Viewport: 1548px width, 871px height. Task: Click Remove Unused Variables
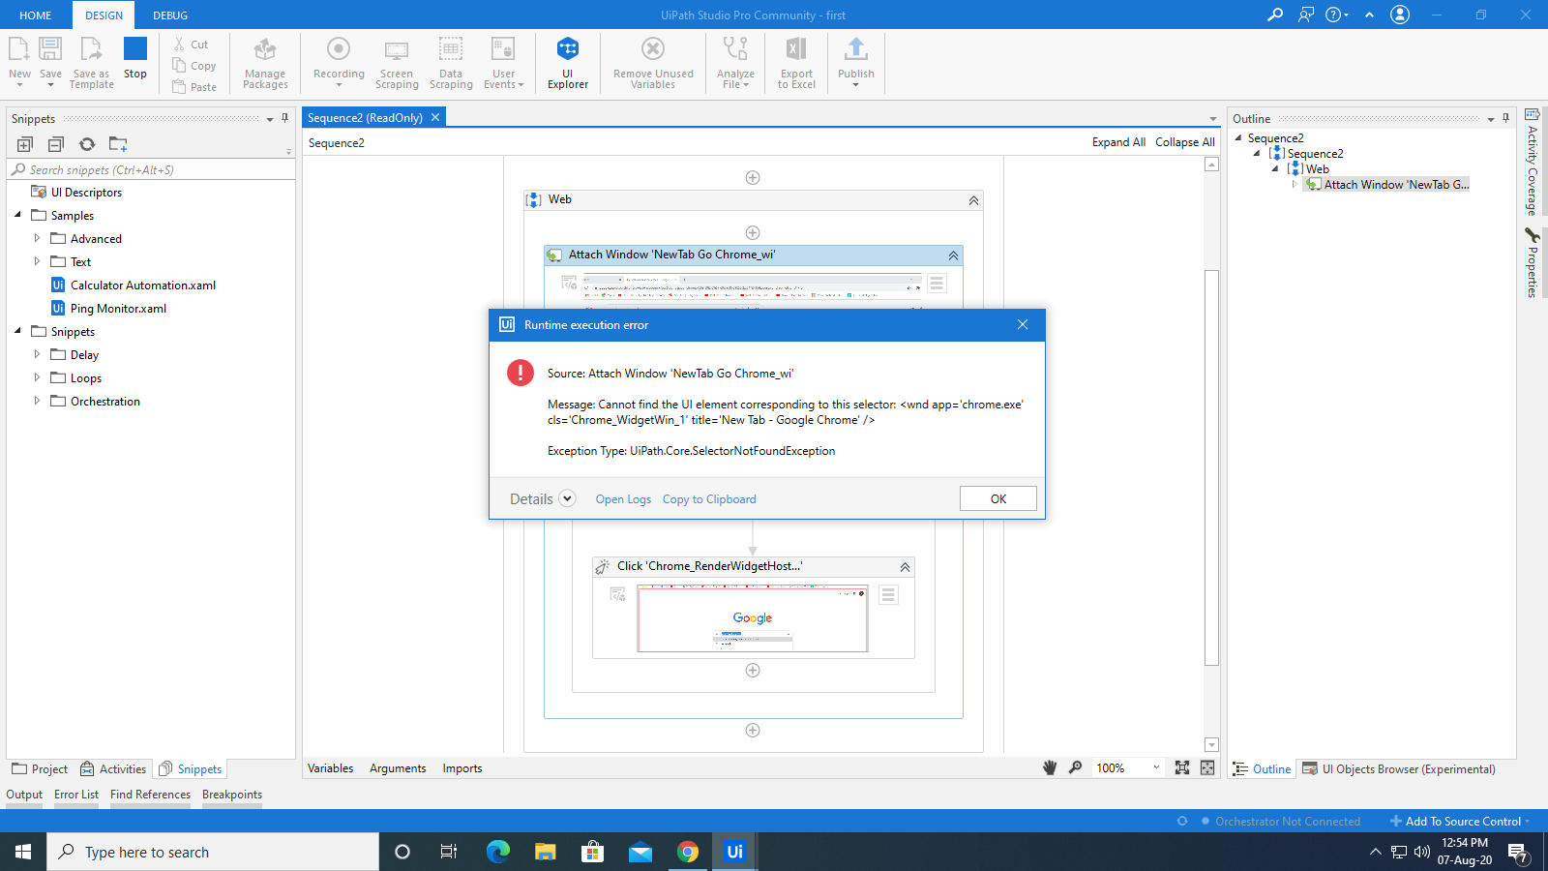click(x=653, y=63)
